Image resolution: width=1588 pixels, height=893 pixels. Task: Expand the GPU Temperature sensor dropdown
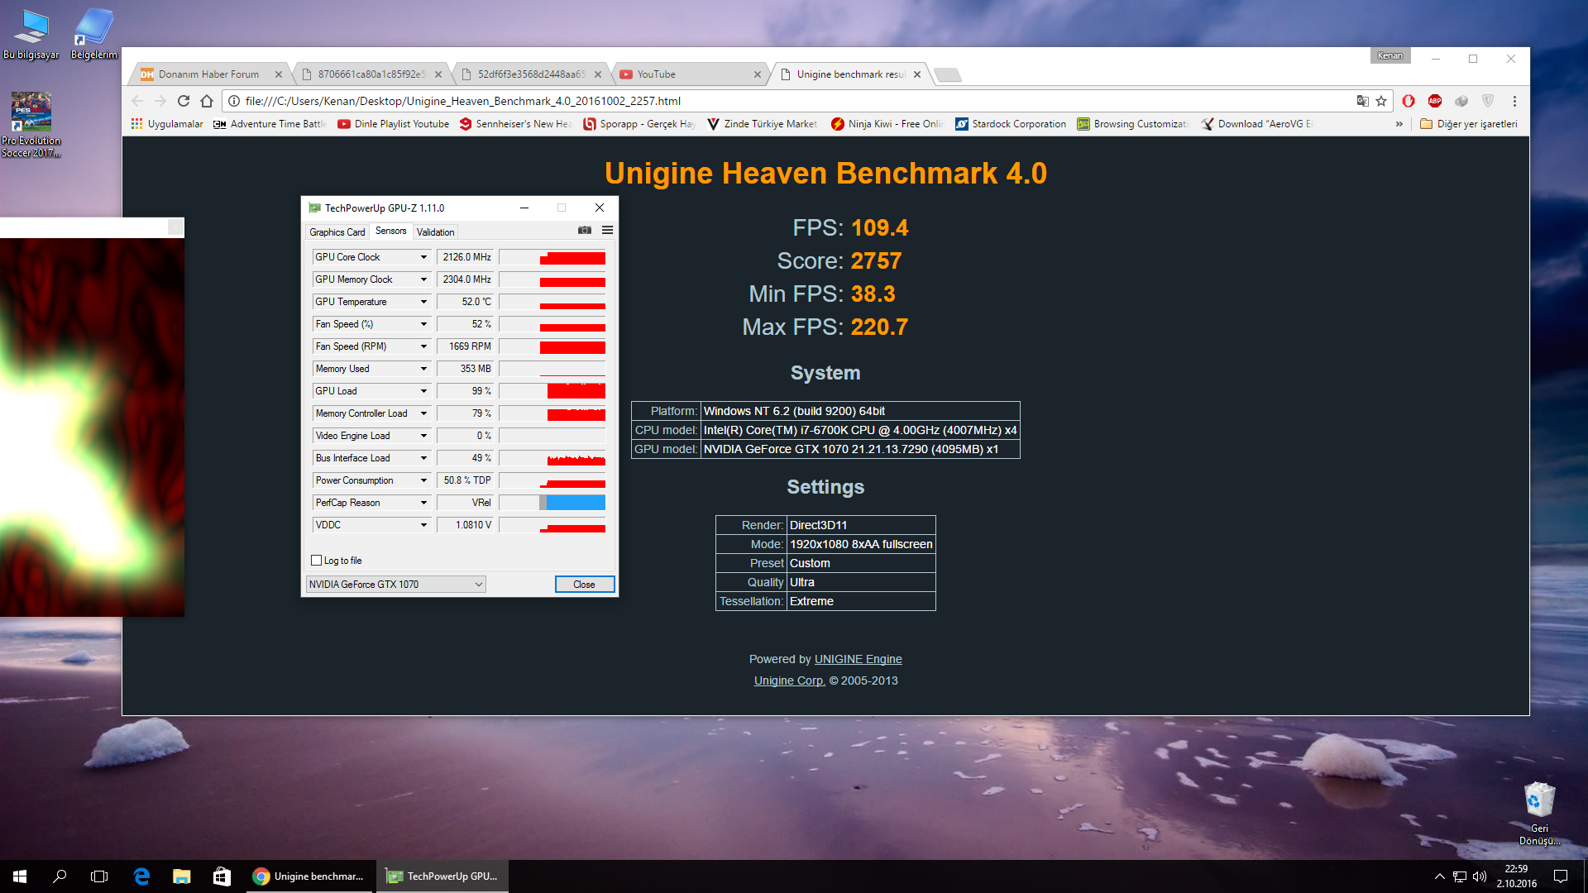coord(423,302)
